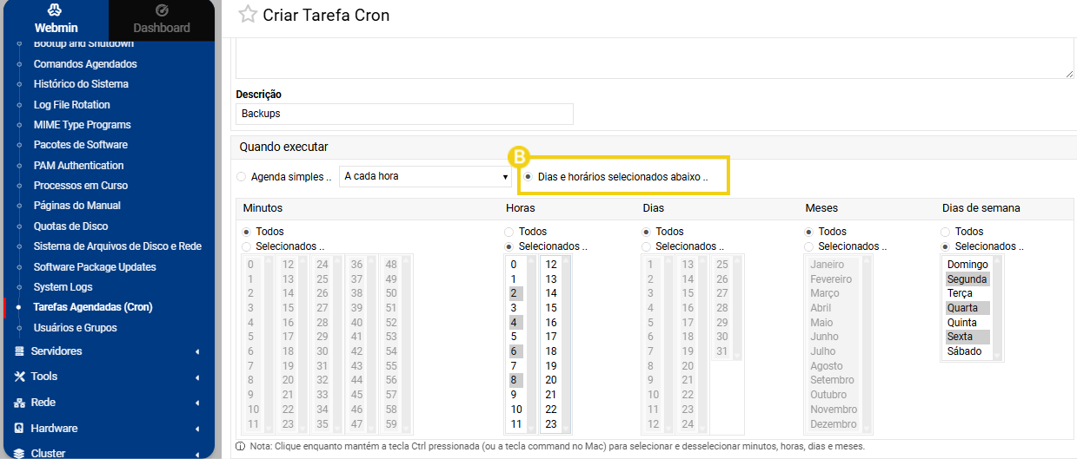Viewport: 1077px width, 459px height.
Task: Click the Rede network icon
Action: (19, 403)
